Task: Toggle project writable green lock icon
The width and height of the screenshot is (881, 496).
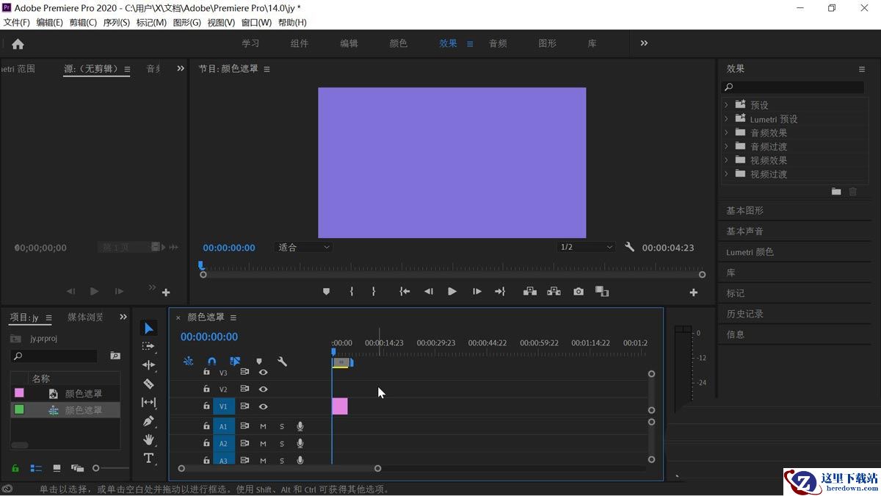Action: [x=15, y=468]
